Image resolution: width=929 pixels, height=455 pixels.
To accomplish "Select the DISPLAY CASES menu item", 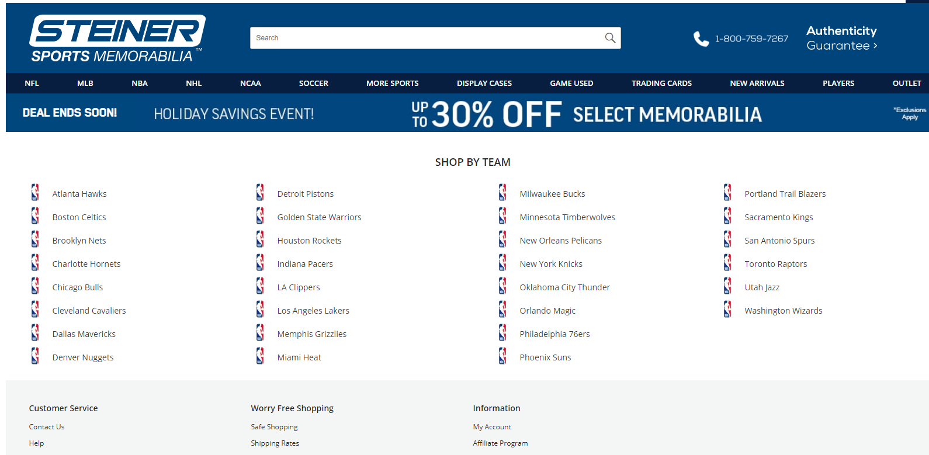I will click(484, 84).
